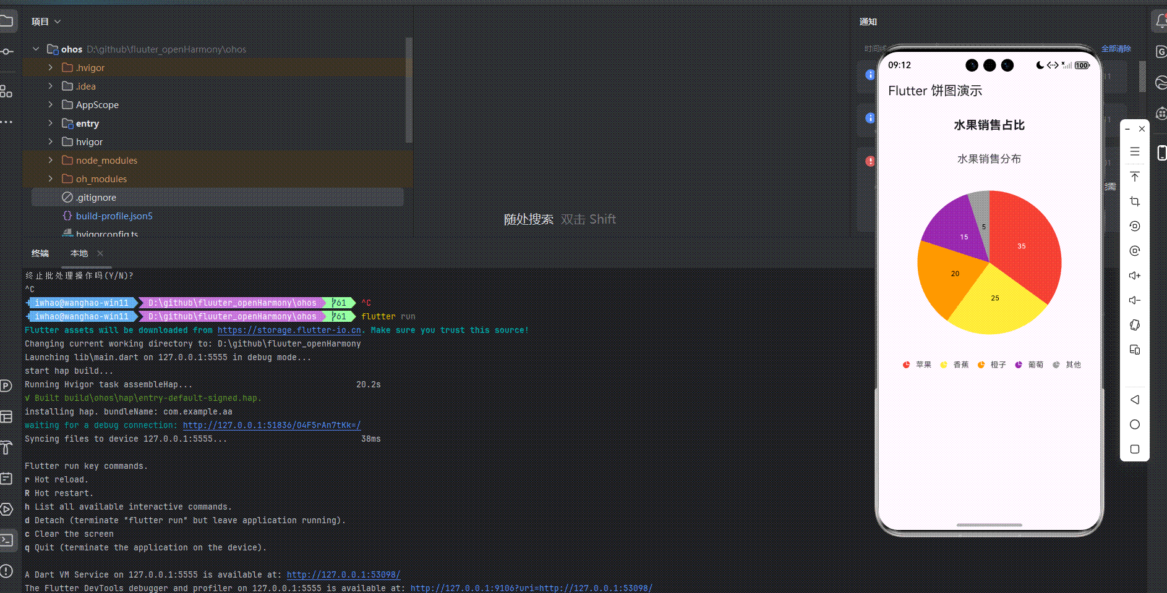Open the debug connection URL on port 51836
This screenshot has height=593, width=1167.
point(271,425)
